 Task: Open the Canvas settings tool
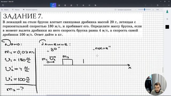[89, 5]
